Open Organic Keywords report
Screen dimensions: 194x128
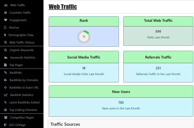click(x=22, y=50)
